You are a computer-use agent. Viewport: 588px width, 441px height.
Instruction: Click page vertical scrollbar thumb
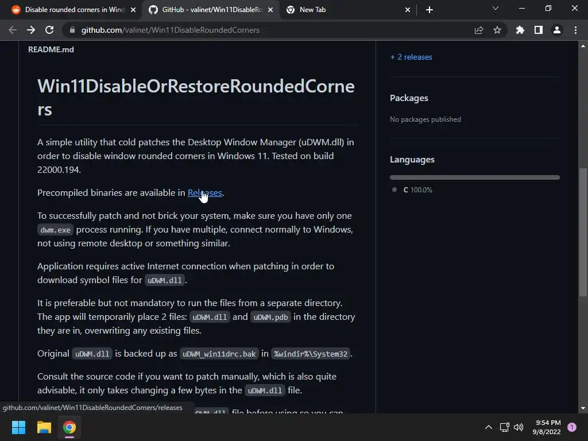click(583, 232)
